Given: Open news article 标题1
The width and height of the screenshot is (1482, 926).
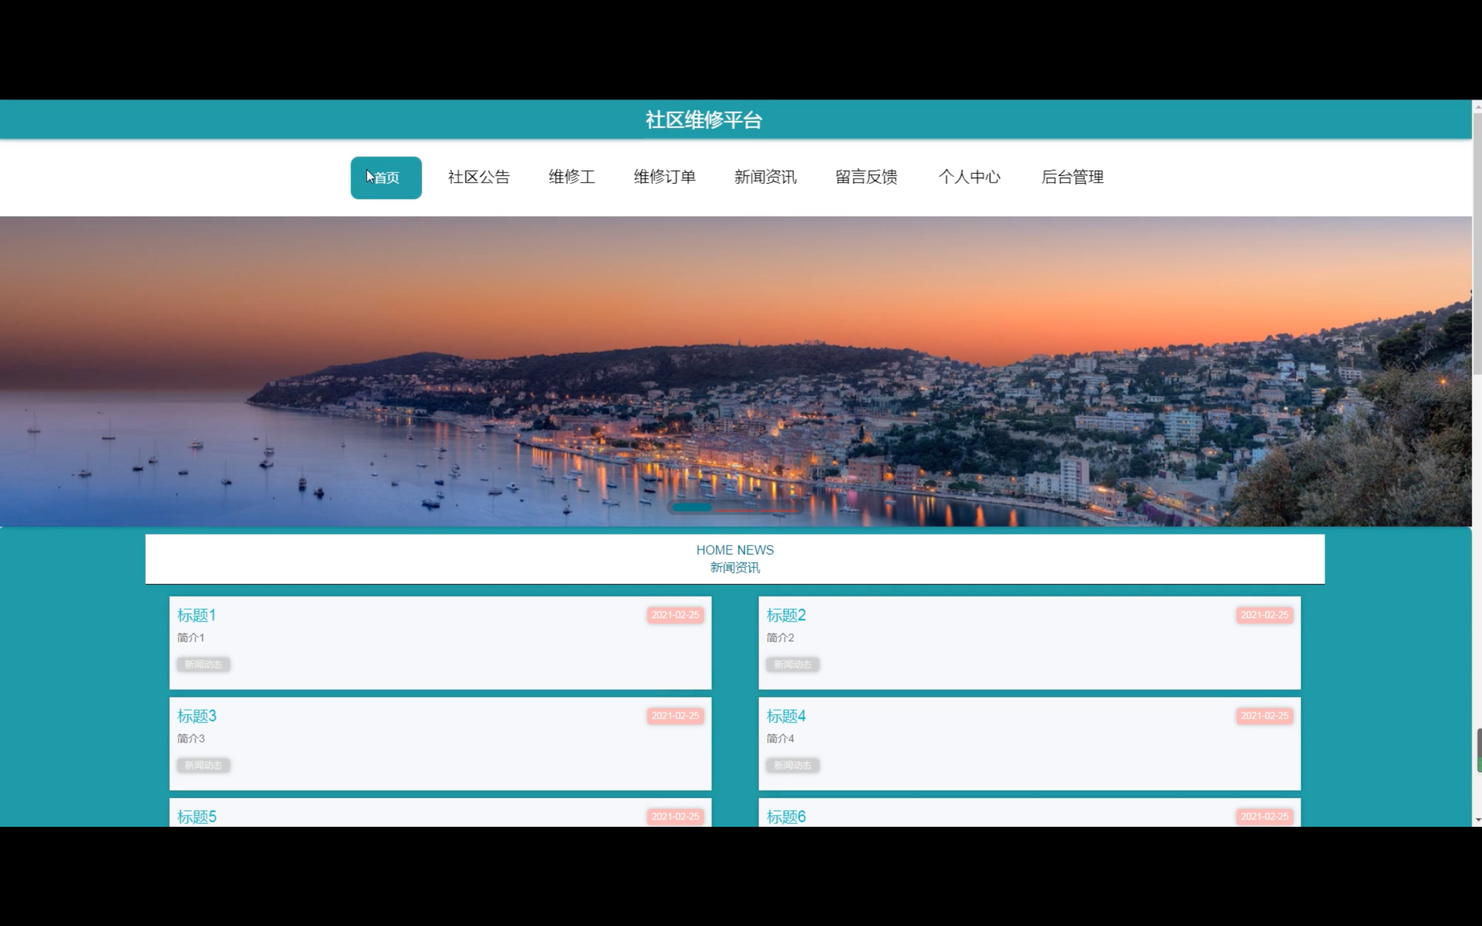Looking at the screenshot, I should (196, 615).
